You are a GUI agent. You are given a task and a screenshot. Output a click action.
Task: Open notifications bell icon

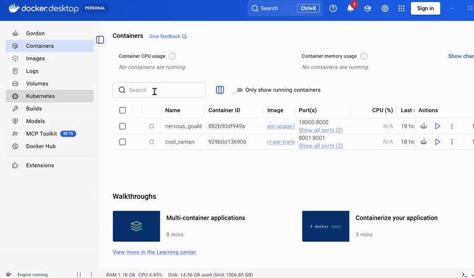click(350, 8)
